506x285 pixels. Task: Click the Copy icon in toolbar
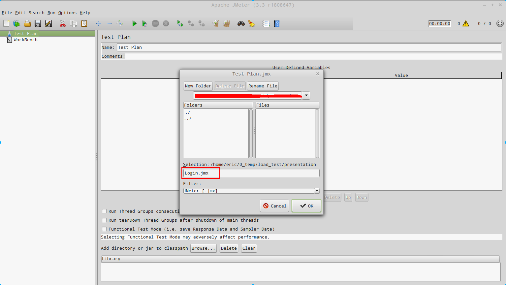coord(74,23)
